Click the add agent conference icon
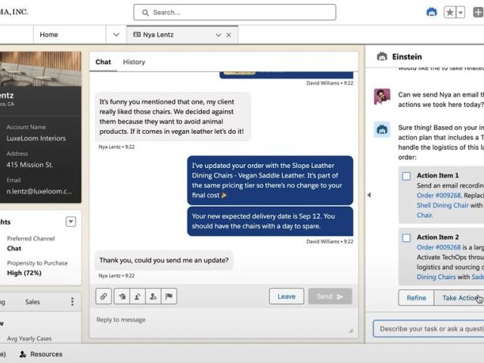Viewport: 484px width, 363px height. pyautogui.click(x=153, y=296)
